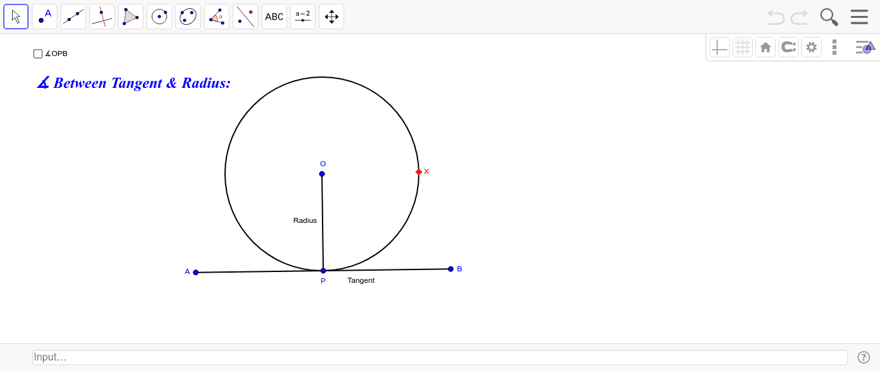Open graphics view settings gear
Image resolution: width=881 pixels, height=372 pixels.
point(812,47)
